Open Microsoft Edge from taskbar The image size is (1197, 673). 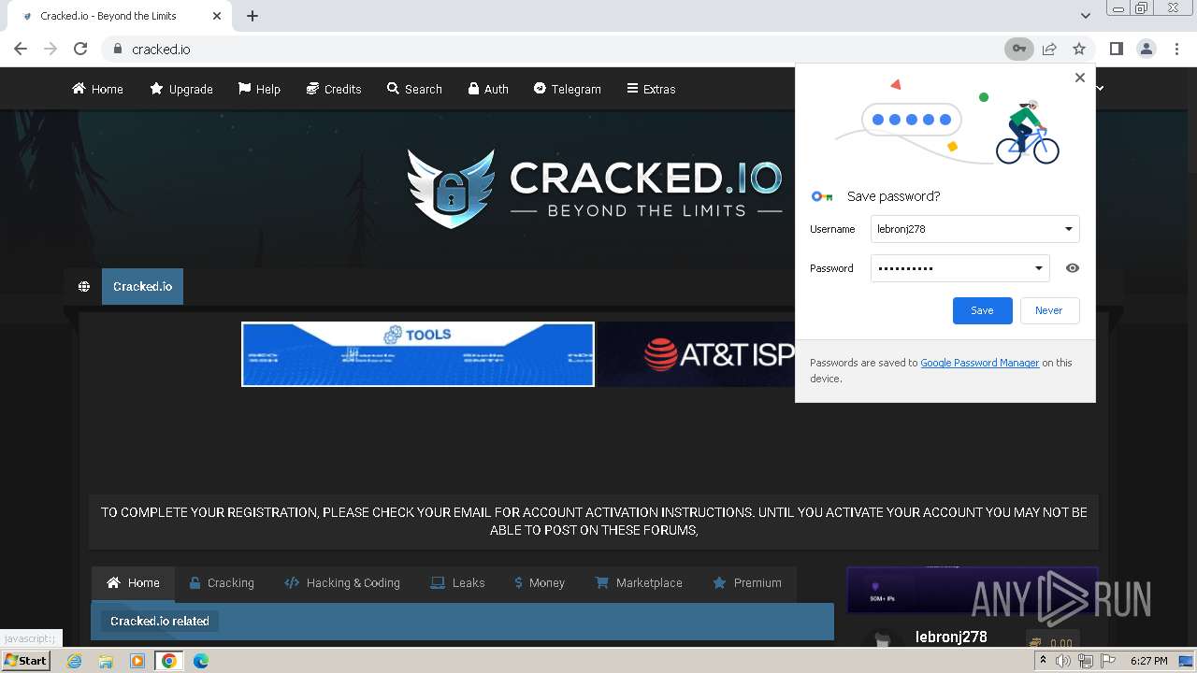click(x=201, y=661)
